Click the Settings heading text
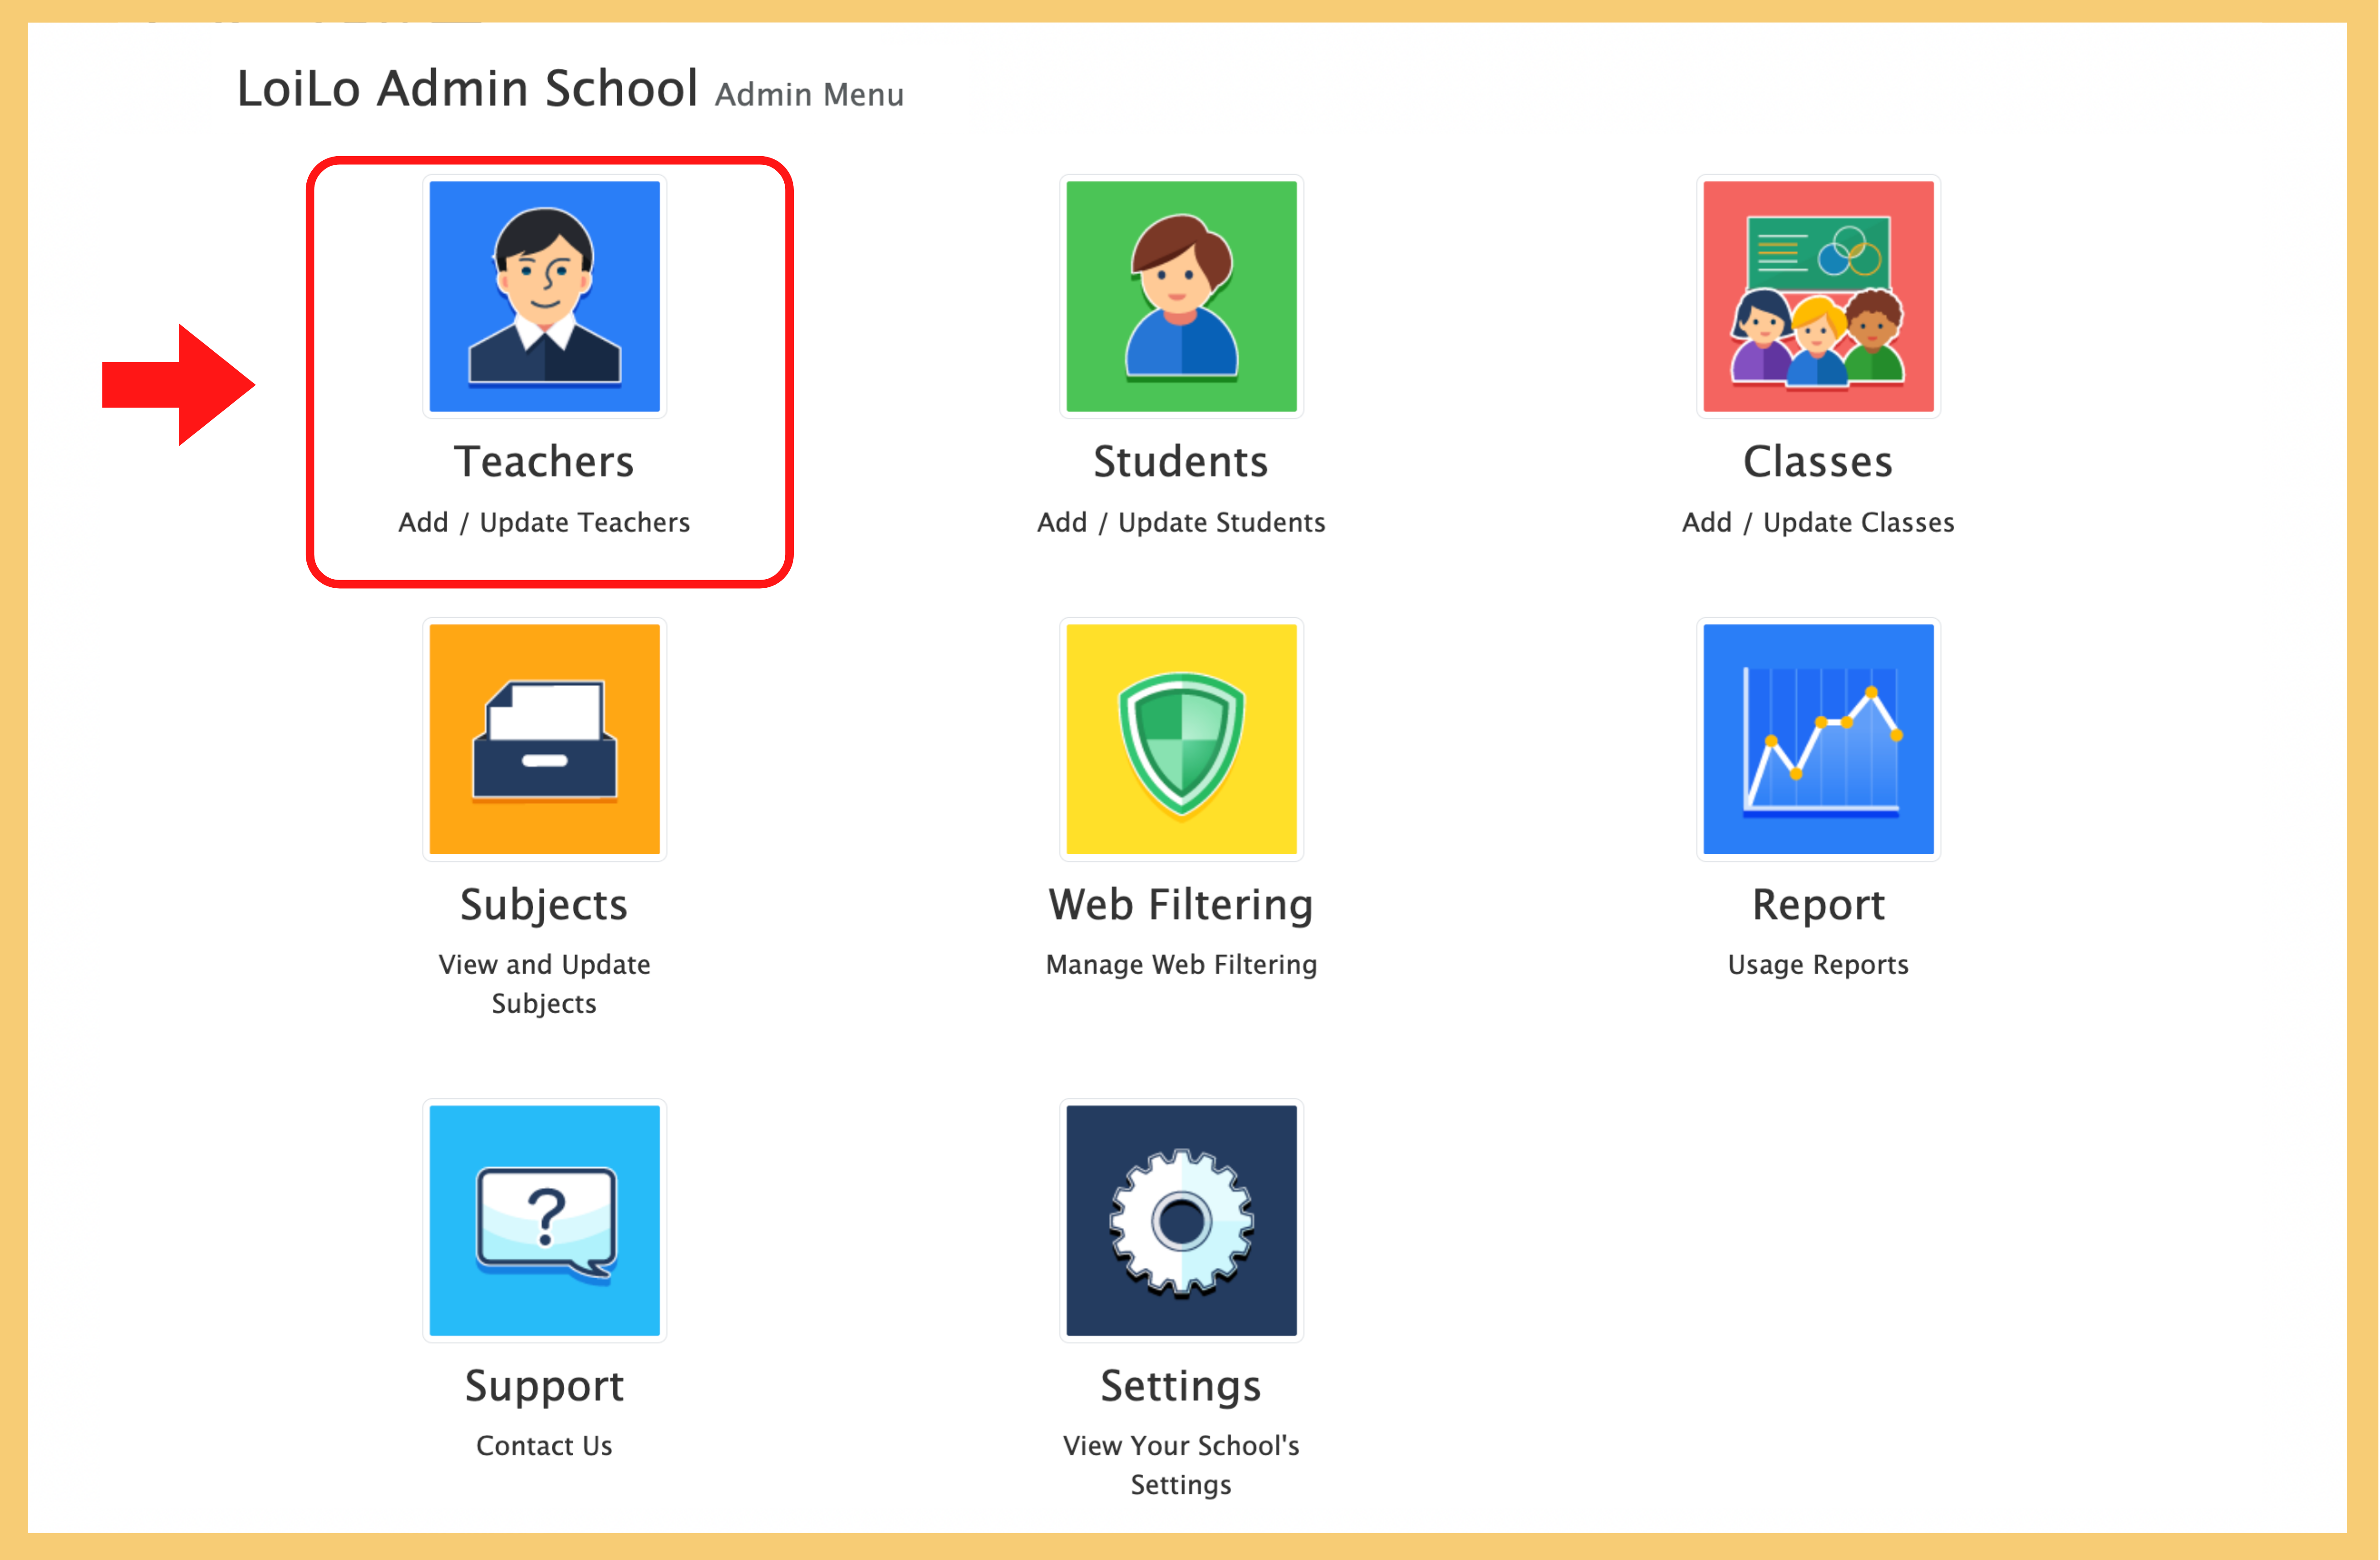 1181,1386
